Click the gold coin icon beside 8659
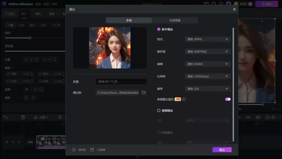282x159 pixels. pyautogui.click(x=236, y=4)
